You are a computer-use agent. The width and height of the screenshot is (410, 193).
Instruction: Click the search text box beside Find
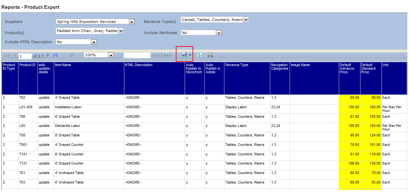point(137,55)
